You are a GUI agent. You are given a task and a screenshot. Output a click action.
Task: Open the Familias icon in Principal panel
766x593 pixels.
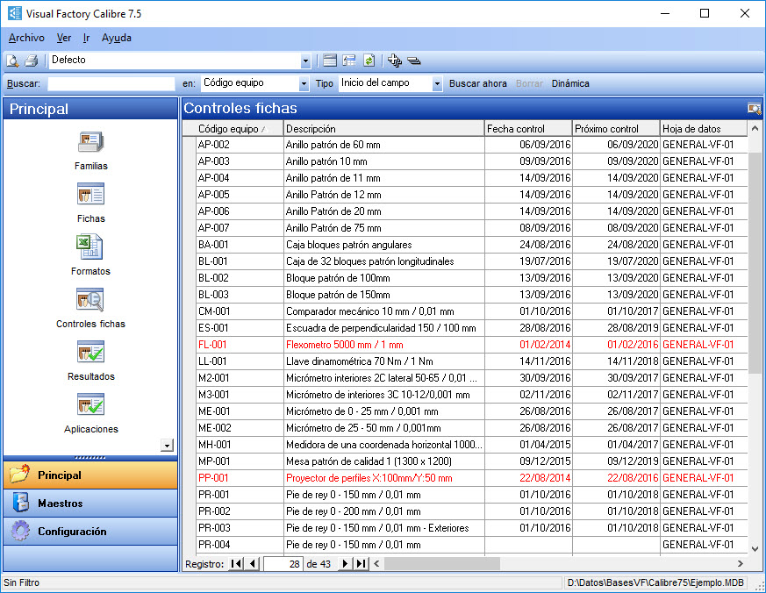[x=91, y=143]
